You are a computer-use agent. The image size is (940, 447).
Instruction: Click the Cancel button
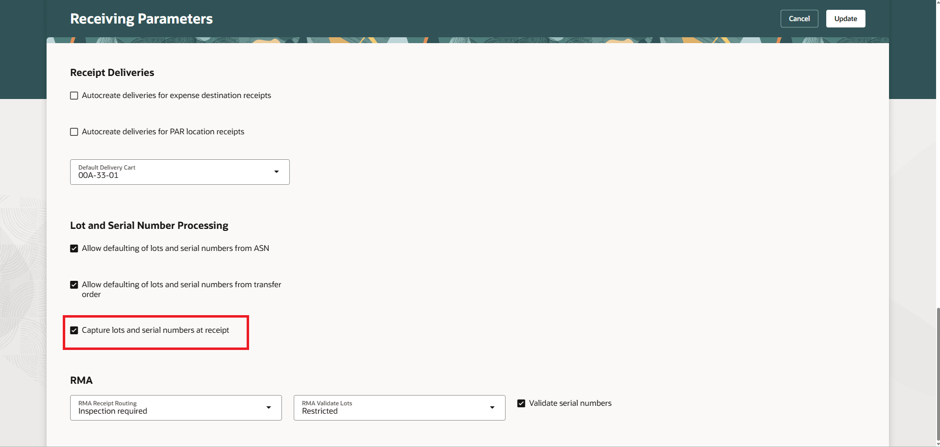799,18
